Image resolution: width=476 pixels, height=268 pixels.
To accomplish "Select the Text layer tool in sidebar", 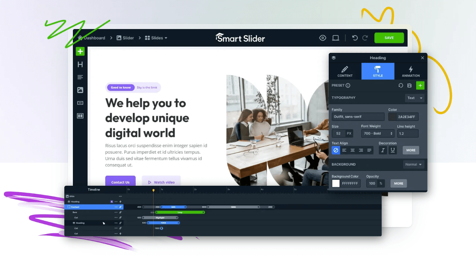I will click(x=80, y=77).
